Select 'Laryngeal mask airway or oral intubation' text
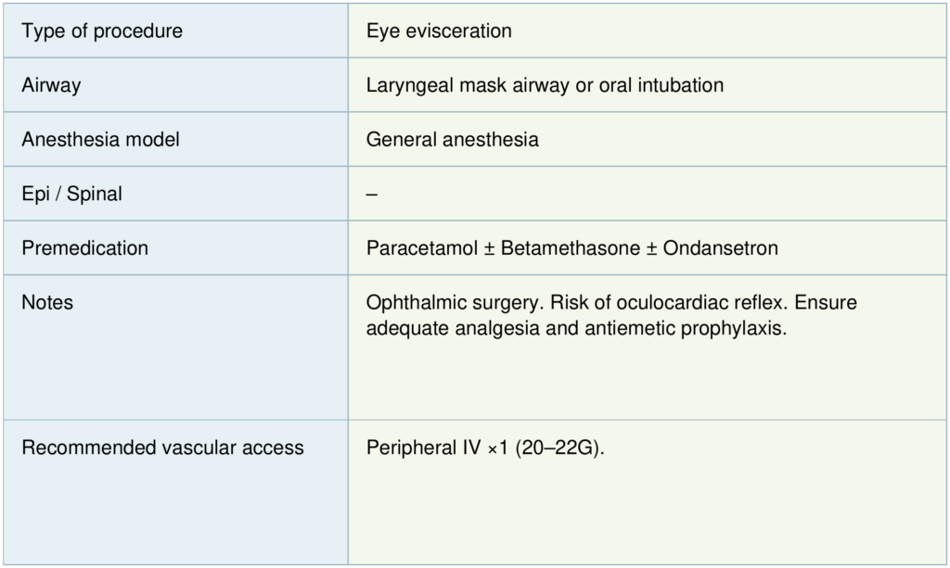This screenshot has height=568, width=950. pyautogui.click(x=545, y=85)
